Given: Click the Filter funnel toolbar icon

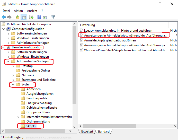Looking at the screenshot, I should click(x=53, y=17).
